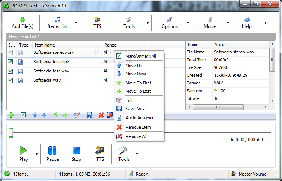Toggle checkbox for Softpedia.wav
This screenshot has width=282, height=181.
point(10,80)
